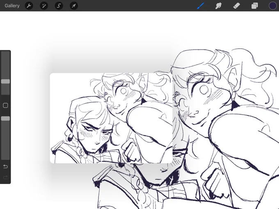Undo the last stroke
The height and width of the screenshot is (209, 279).
coord(5,166)
